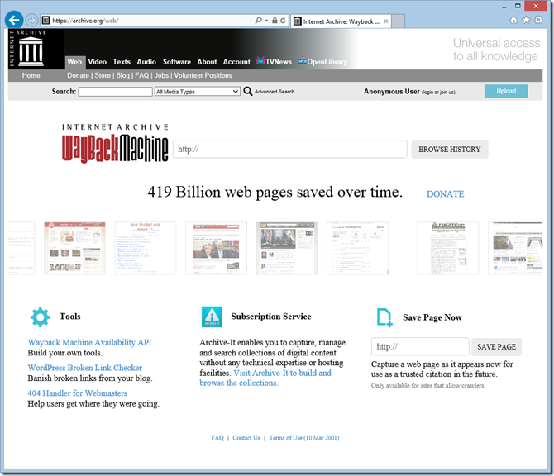Click the login or join us link
Viewport: 554px width, 476px height.
coord(438,93)
